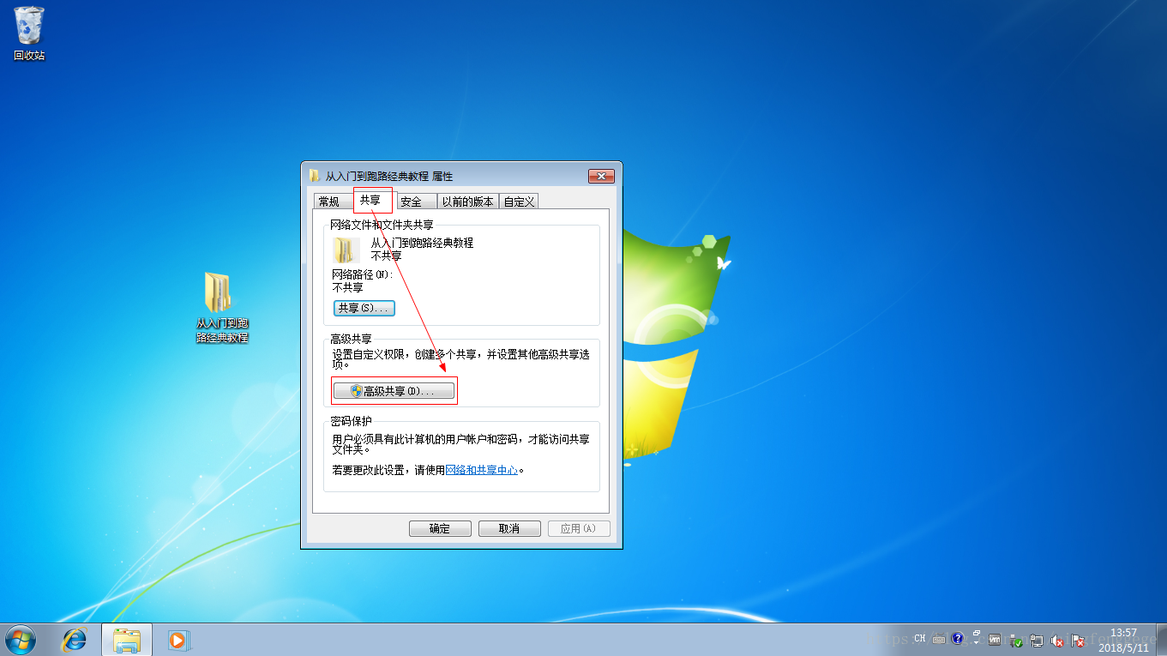Open the 以前的版本 tab
Viewport: 1167px width, 656px height.
468,202
